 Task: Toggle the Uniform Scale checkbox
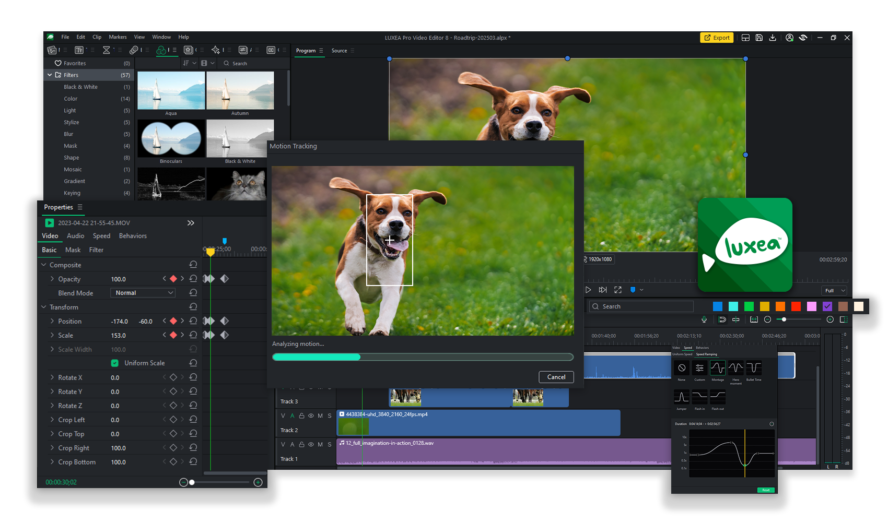point(114,363)
